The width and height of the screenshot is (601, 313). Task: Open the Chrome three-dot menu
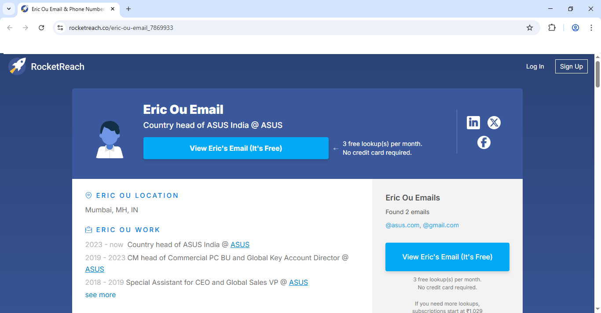[x=591, y=28]
